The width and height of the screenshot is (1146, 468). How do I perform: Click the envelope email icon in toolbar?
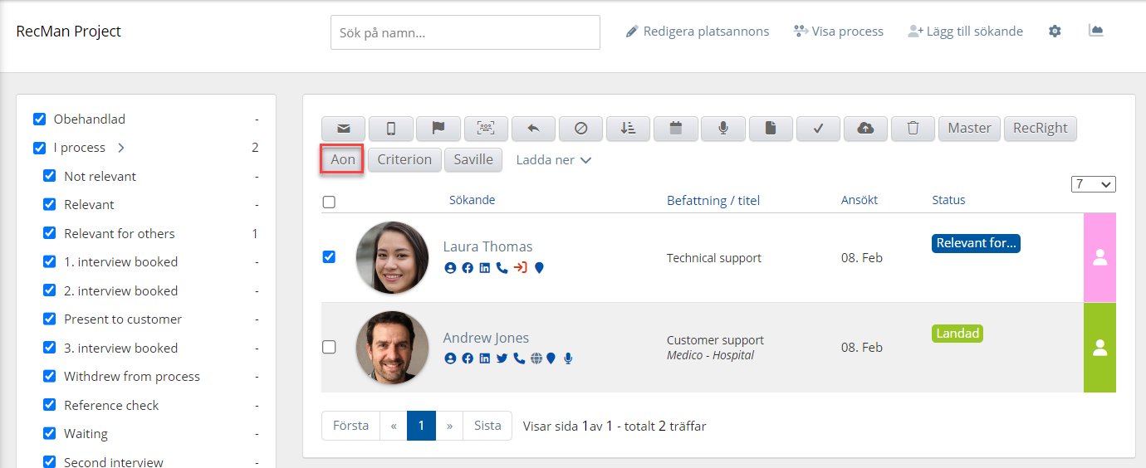[343, 129]
